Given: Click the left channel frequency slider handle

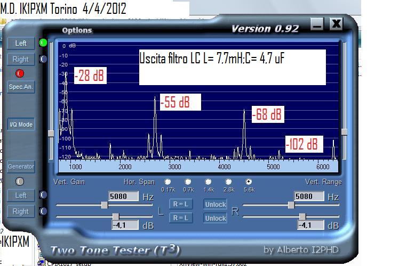Looking at the screenshot, I should coord(103,205).
